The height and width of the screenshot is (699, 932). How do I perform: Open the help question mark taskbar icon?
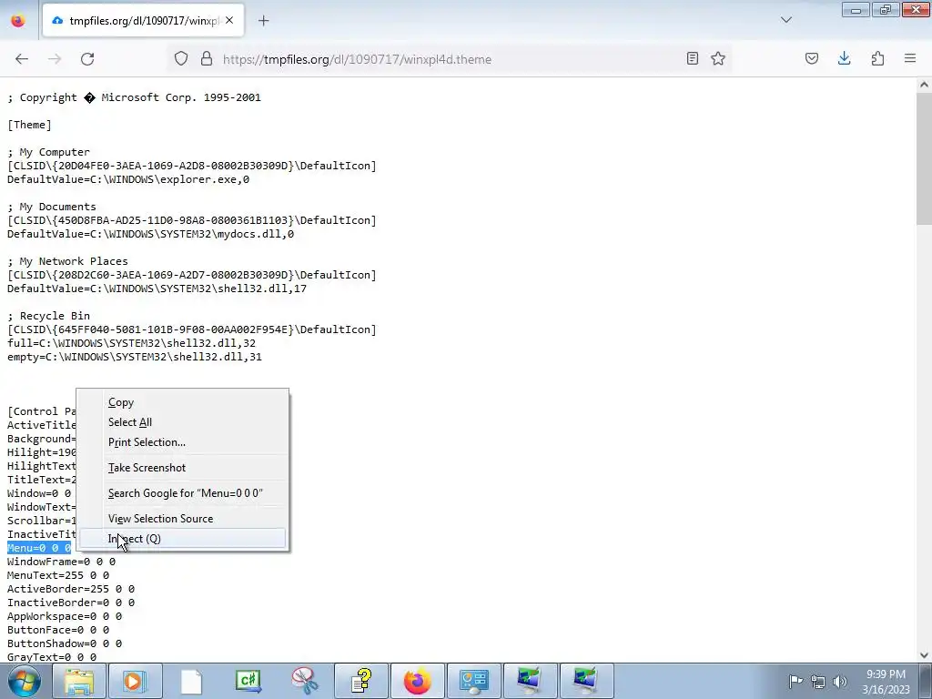coord(360,681)
